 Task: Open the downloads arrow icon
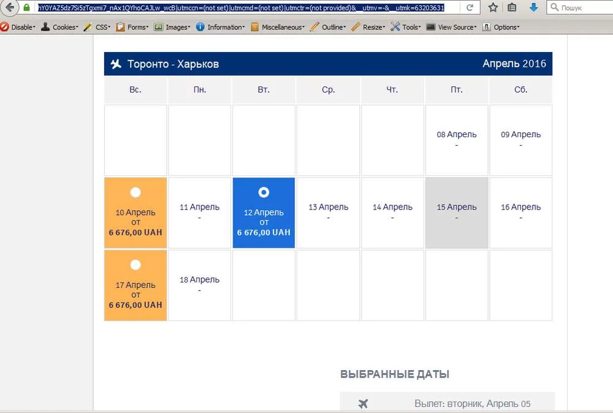(534, 7)
